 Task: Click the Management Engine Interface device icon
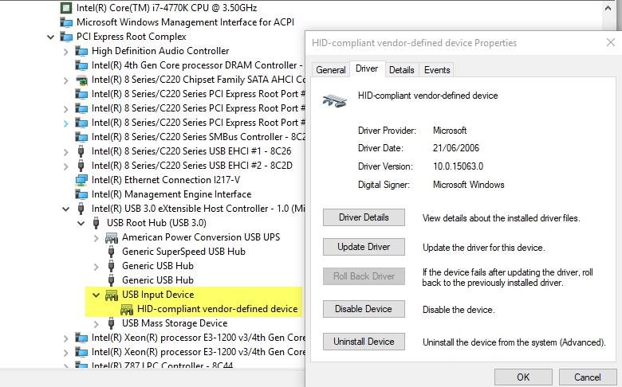81,194
